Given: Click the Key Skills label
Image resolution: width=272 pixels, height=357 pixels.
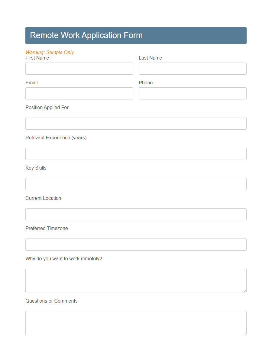Looking at the screenshot, I should tap(36, 168).
